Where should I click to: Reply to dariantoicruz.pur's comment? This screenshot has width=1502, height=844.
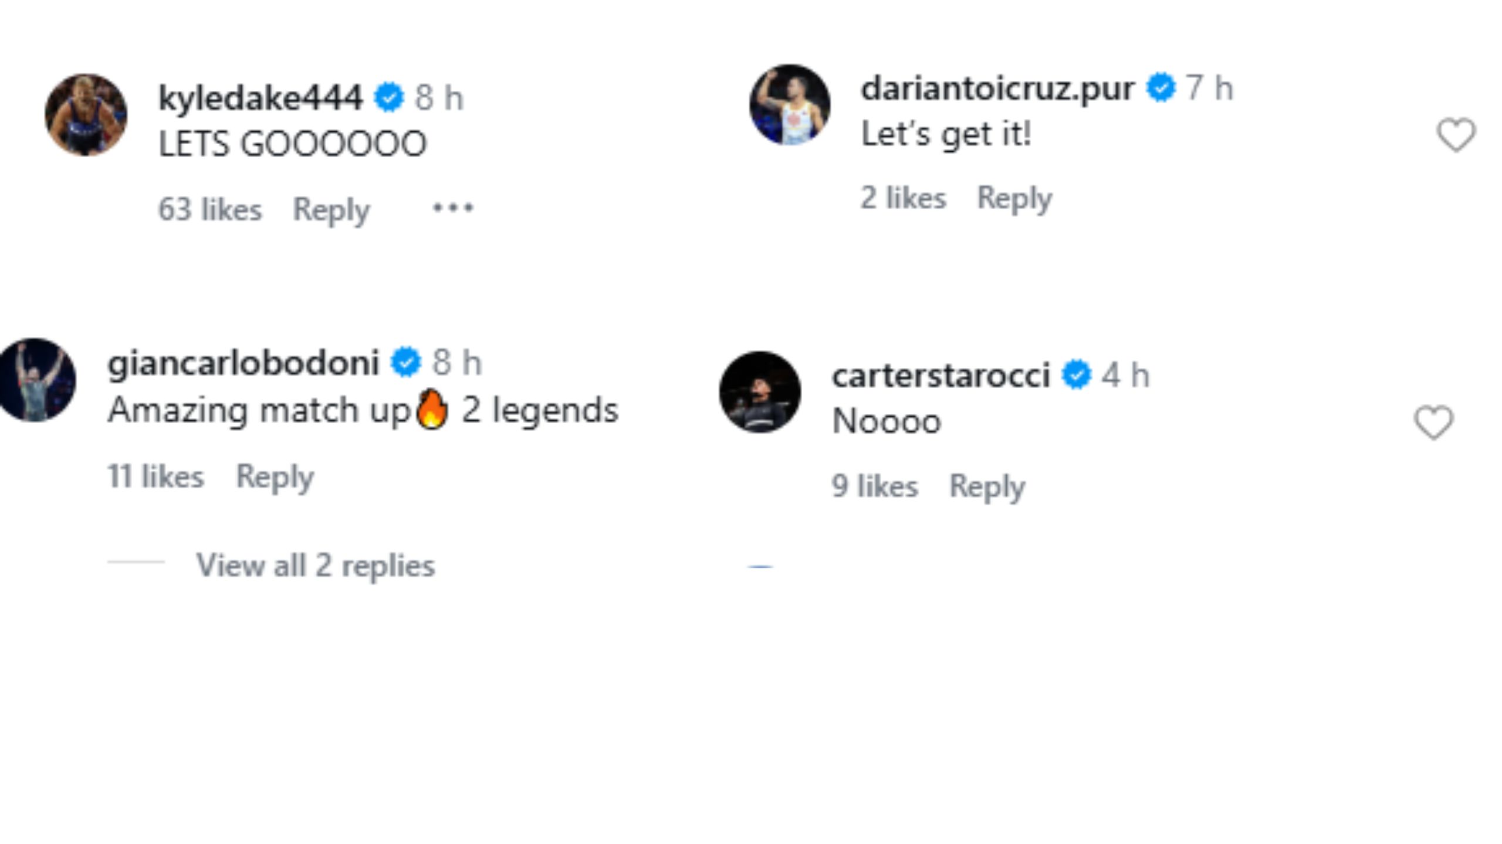[1014, 198]
